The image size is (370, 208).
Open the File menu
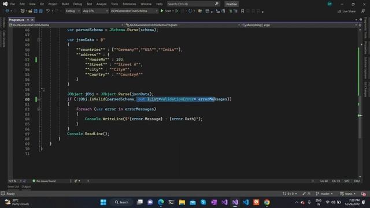click(x=13, y=4)
